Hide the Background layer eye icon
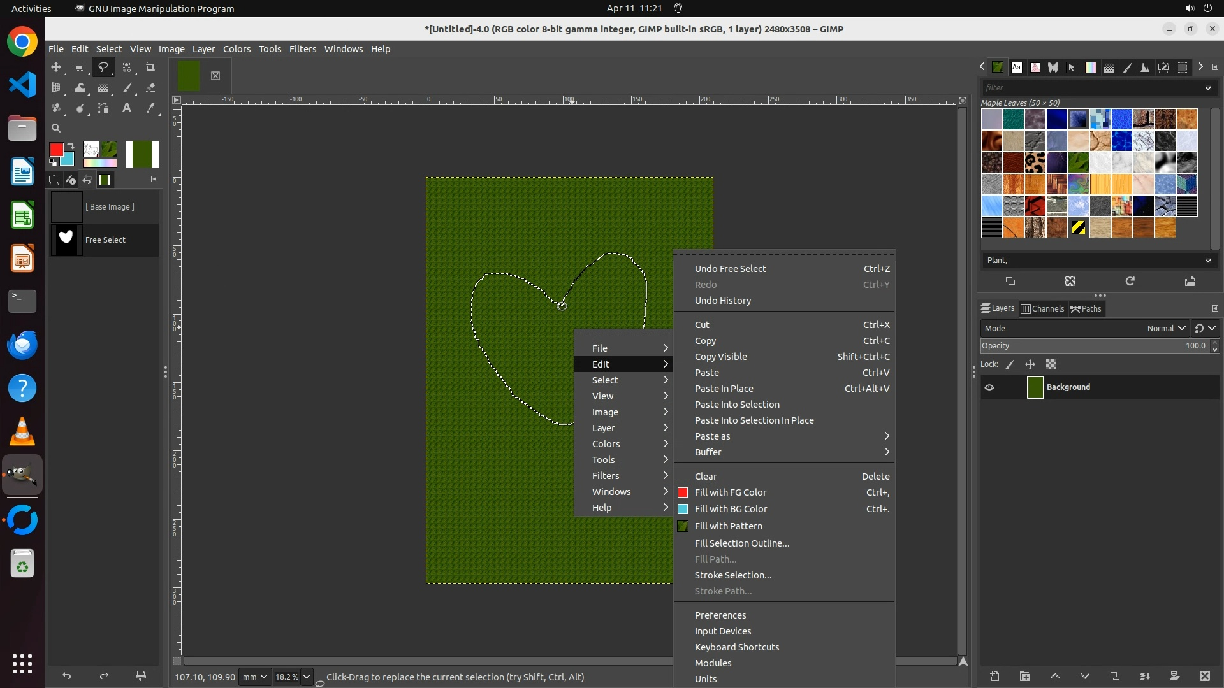Image resolution: width=1224 pixels, height=688 pixels. pyautogui.click(x=989, y=387)
